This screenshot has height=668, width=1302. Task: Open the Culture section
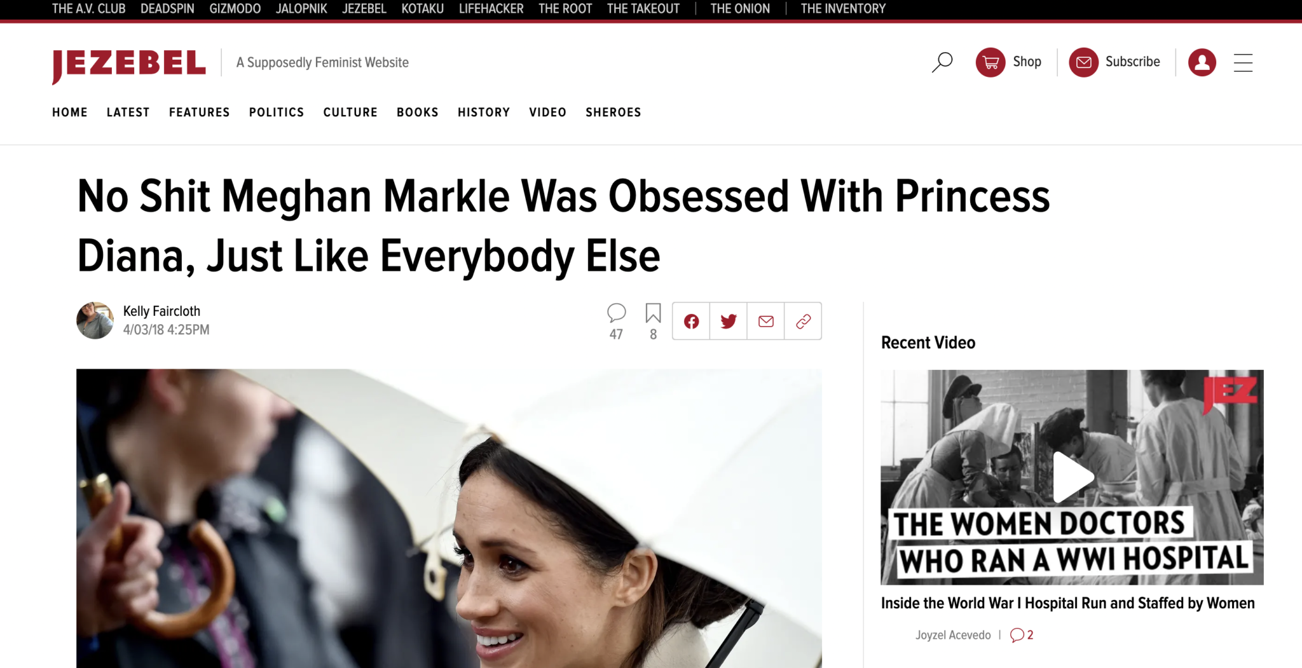pyautogui.click(x=350, y=112)
